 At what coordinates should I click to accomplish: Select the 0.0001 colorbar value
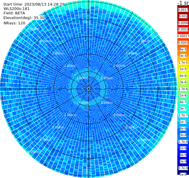(183, 43)
